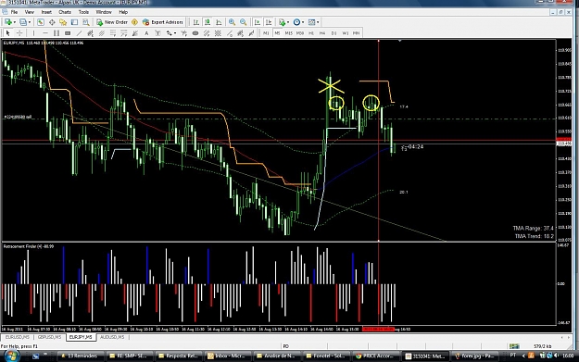Open the Indicators list icon
The width and height of the screenshot is (579, 362).
(283, 22)
